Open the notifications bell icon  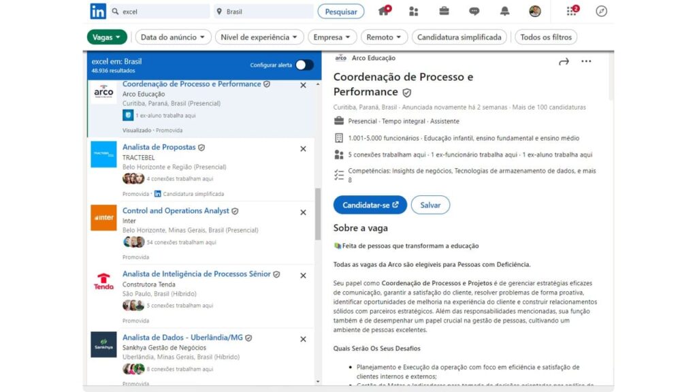point(504,11)
